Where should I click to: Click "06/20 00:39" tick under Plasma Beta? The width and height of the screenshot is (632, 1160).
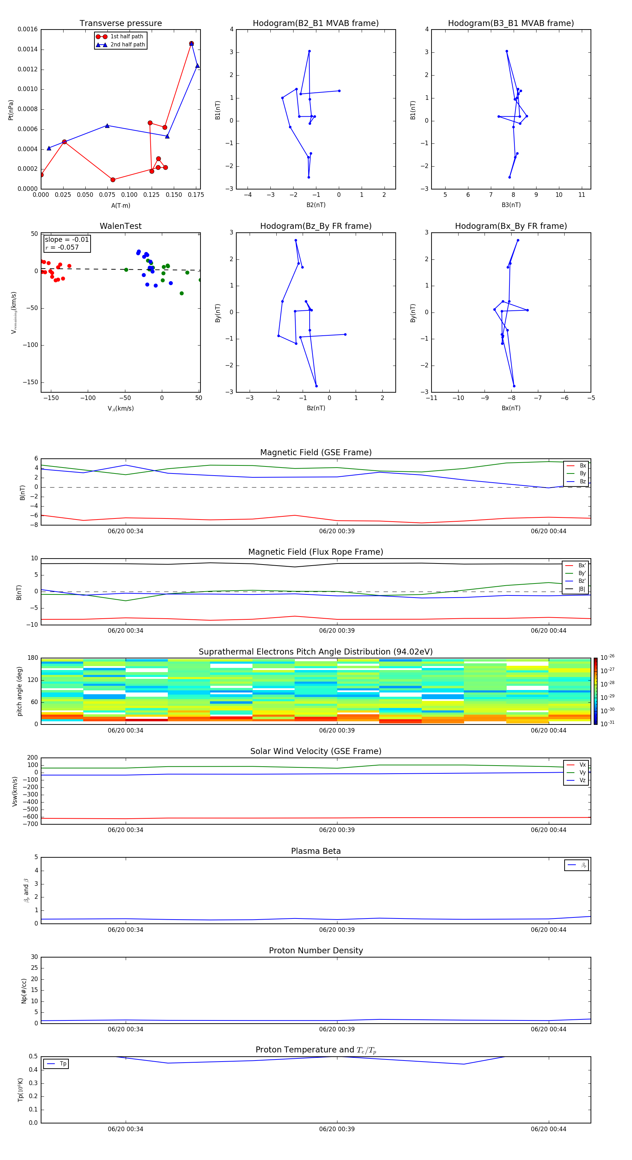pos(337,930)
